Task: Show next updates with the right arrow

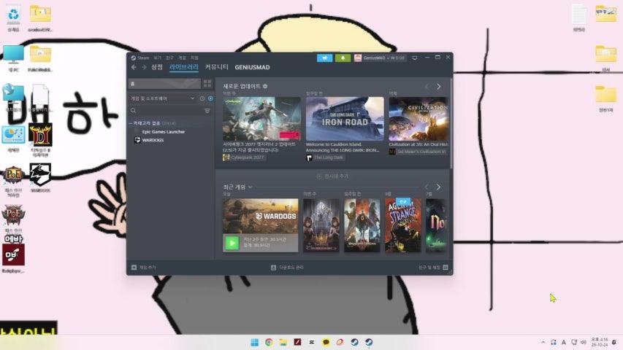Action: [439, 87]
